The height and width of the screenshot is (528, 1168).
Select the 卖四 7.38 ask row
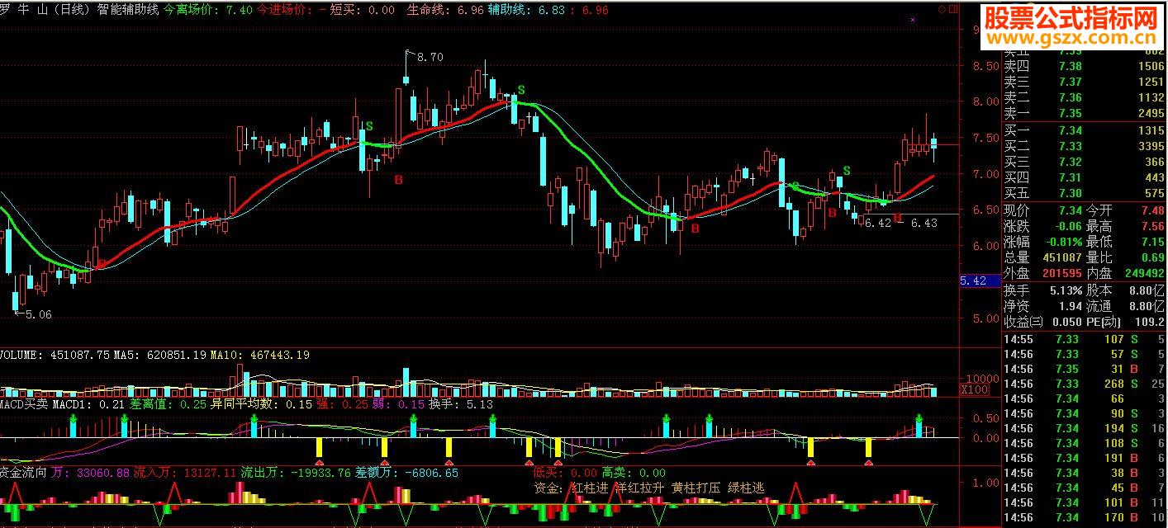pyautogui.click(x=1084, y=66)
